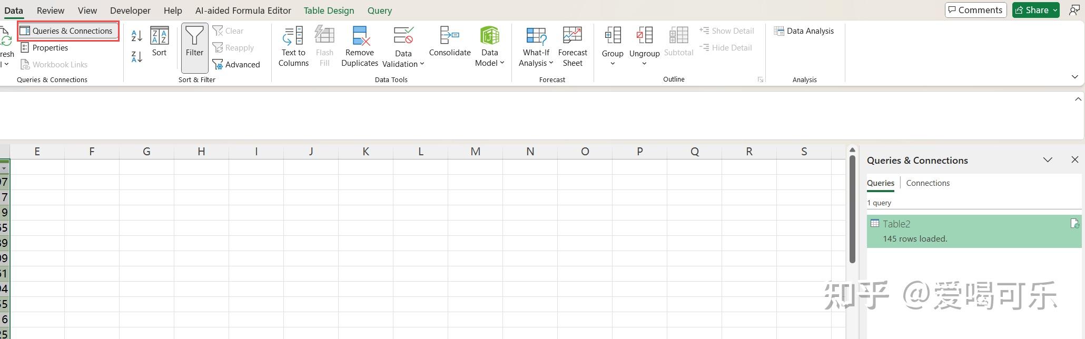Refresh the Table2 query icon
The width and height of the screenshot is (1085, 339).
(x=1074, y=224)
